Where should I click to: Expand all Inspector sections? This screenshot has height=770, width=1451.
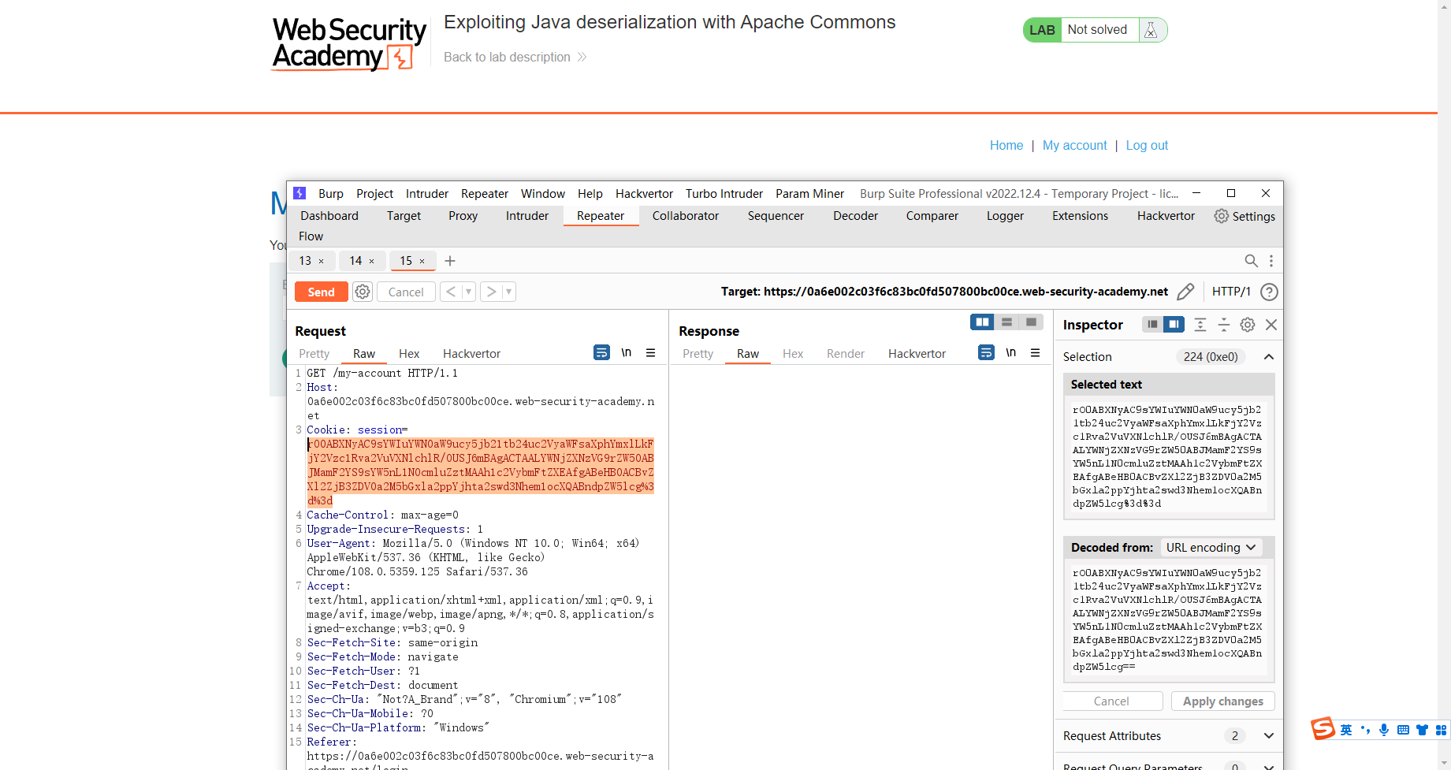pyautogui.click(x=1200, y=324)
